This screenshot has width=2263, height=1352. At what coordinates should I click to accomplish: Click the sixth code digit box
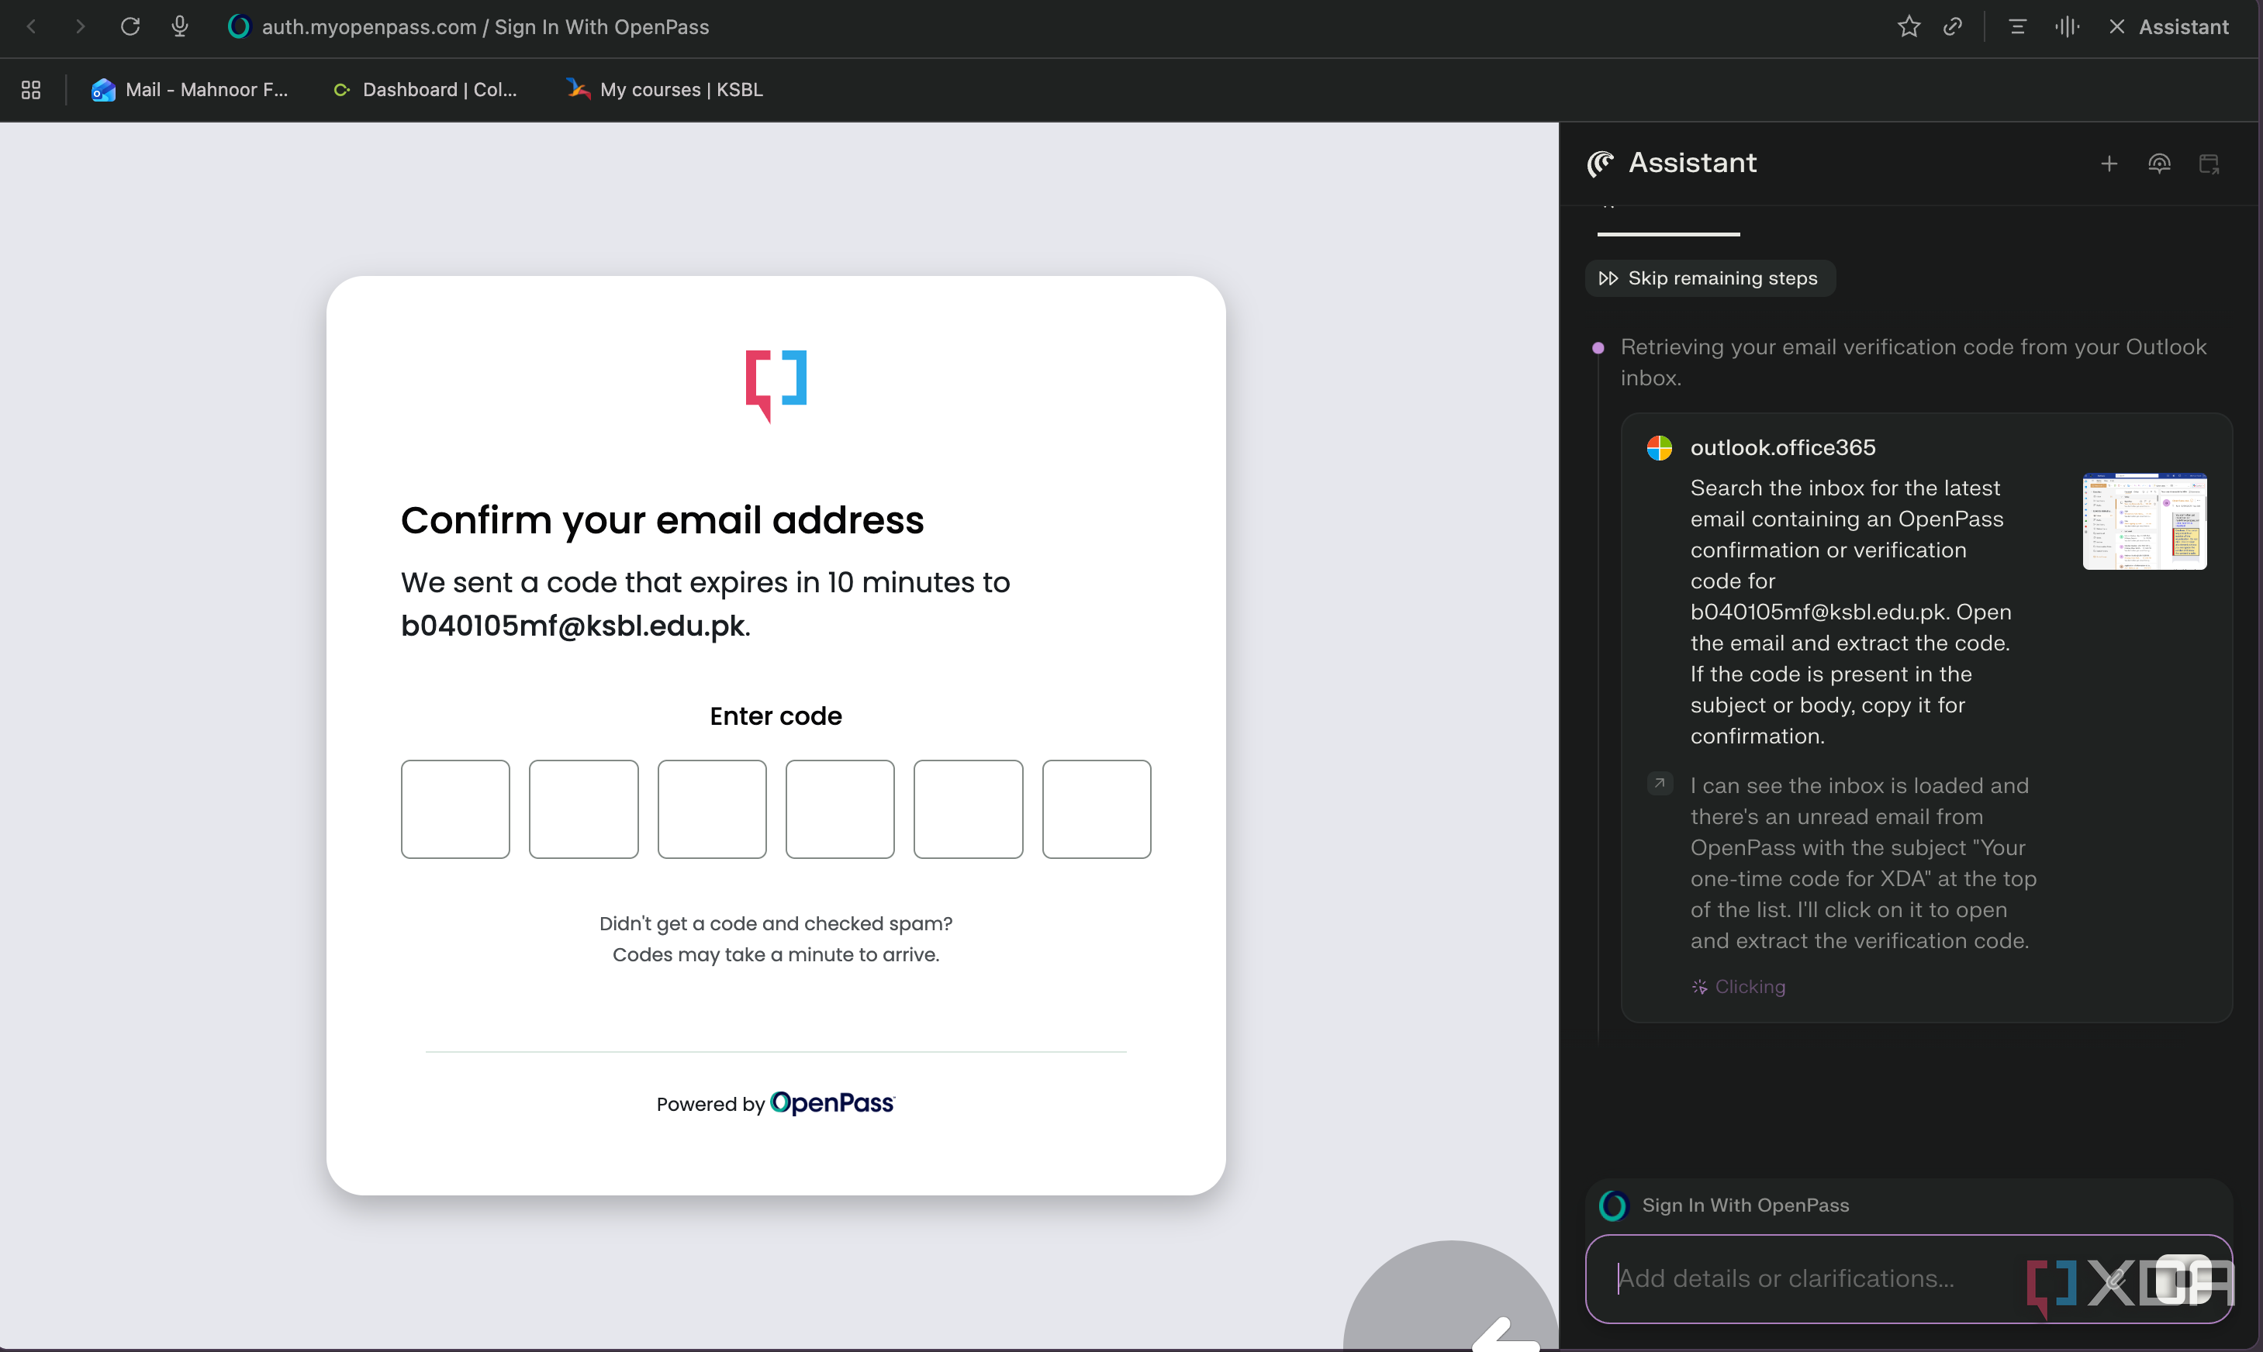(1097, 809)
